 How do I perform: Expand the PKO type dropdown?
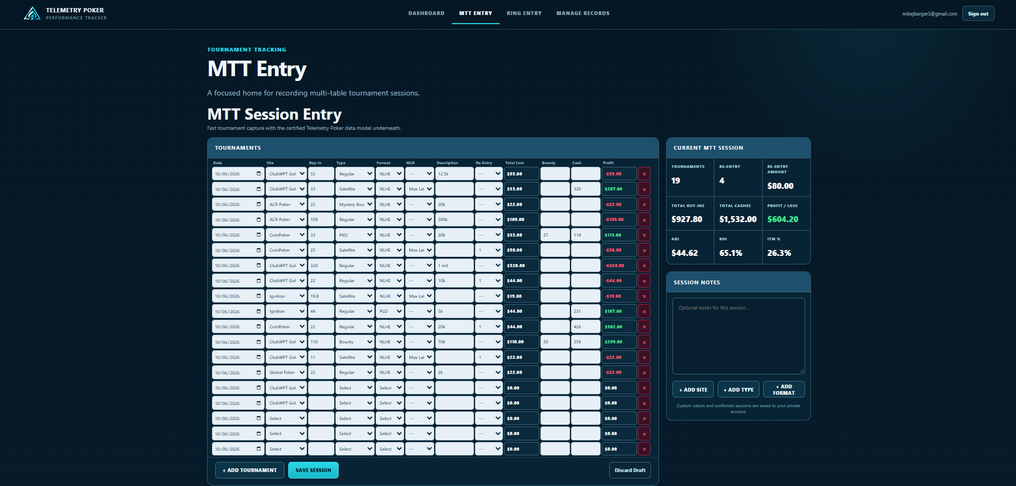(355, 235)
